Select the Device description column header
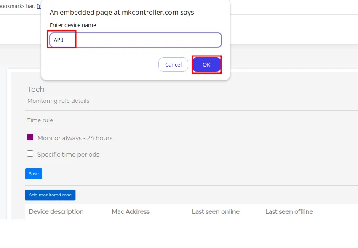This screenshot has height=248, width=358. (56, 212)
